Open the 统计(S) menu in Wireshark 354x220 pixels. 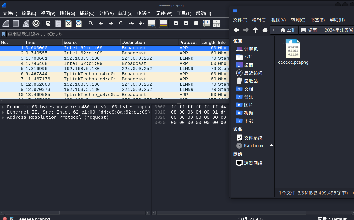(125, 13)
